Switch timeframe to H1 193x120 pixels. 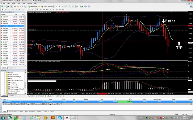coord(50,10)
